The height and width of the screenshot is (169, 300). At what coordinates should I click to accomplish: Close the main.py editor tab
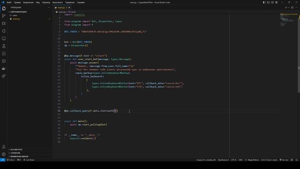(69, 8)
